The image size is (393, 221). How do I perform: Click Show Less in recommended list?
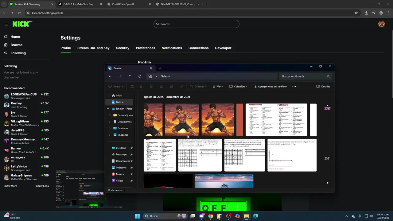point(42,186)
